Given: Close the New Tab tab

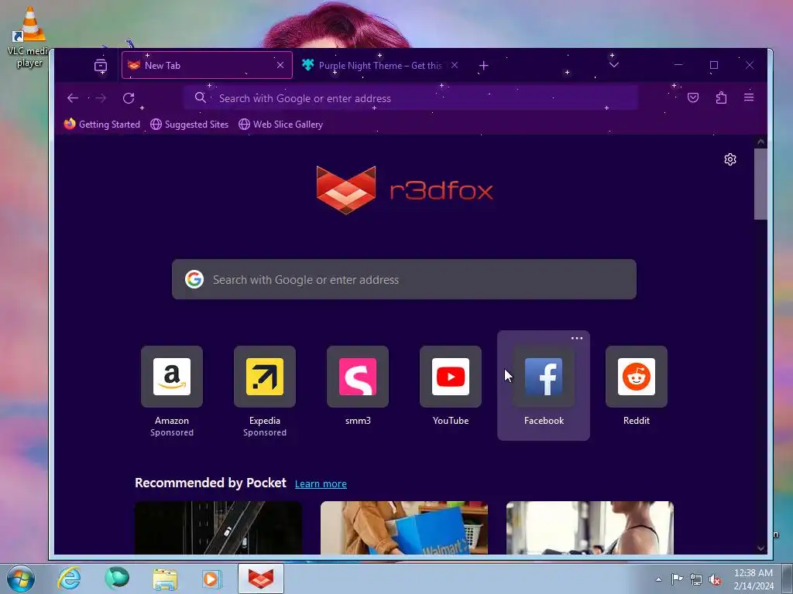Looking at the screenshot, I should (x=280, y=65).
